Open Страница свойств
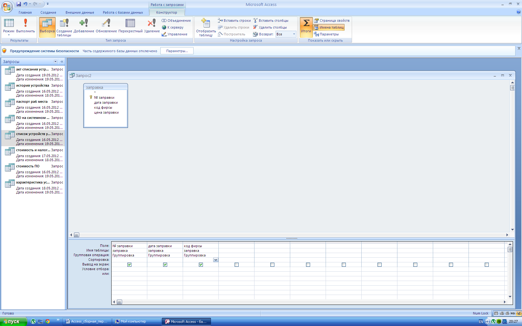The image size is (522, 326). pos(332,20)
